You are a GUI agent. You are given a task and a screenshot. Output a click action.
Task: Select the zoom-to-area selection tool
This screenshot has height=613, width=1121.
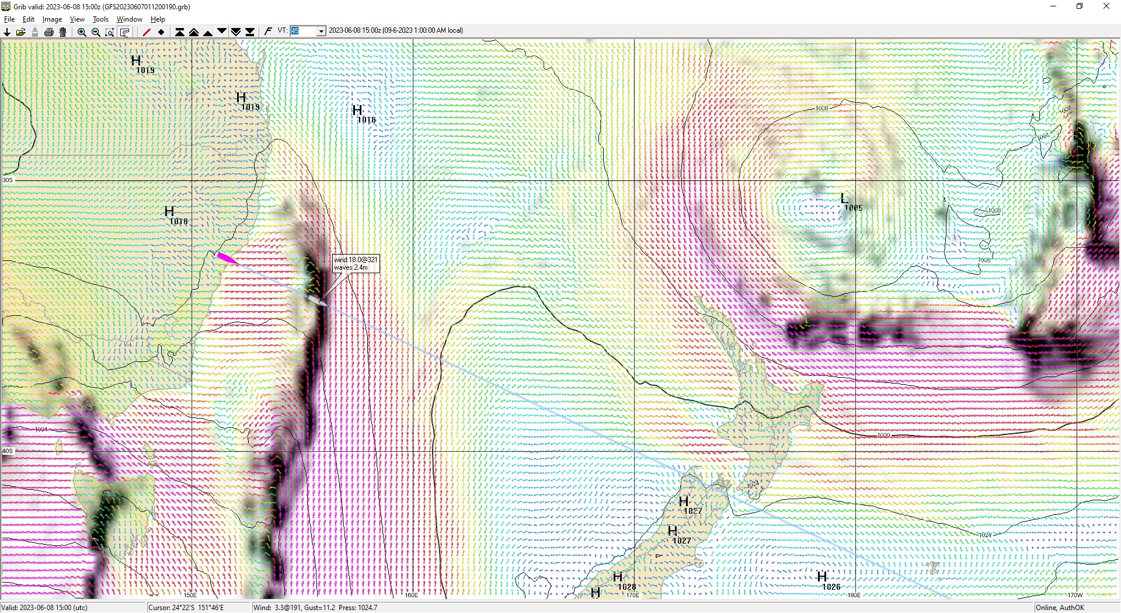click(x=110, y=32)
